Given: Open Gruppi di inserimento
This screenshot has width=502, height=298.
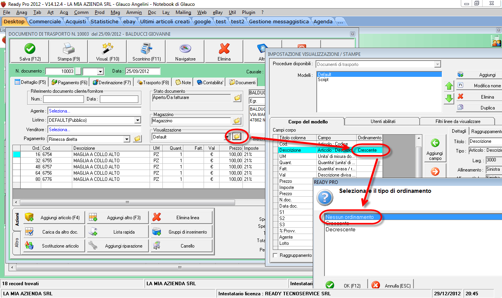Looking at the screenshot, I should [182, 232].
